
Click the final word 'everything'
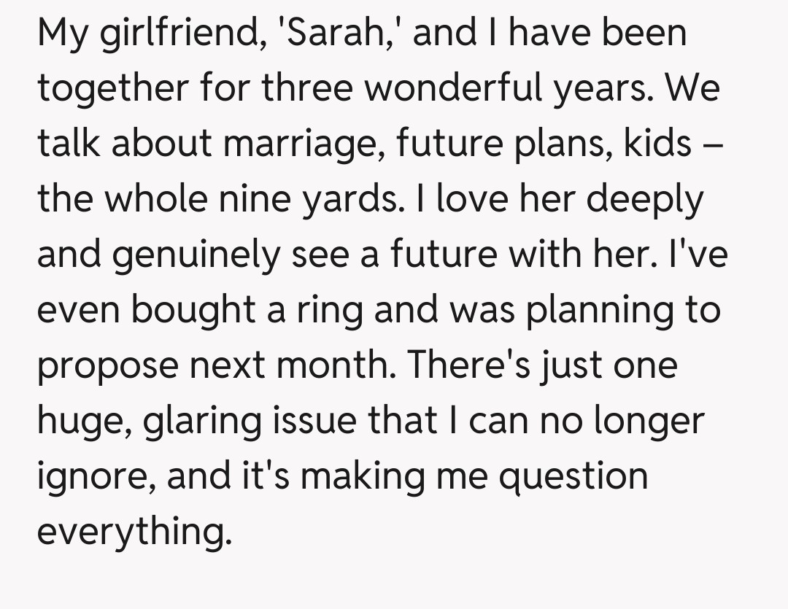pos(132,533)
